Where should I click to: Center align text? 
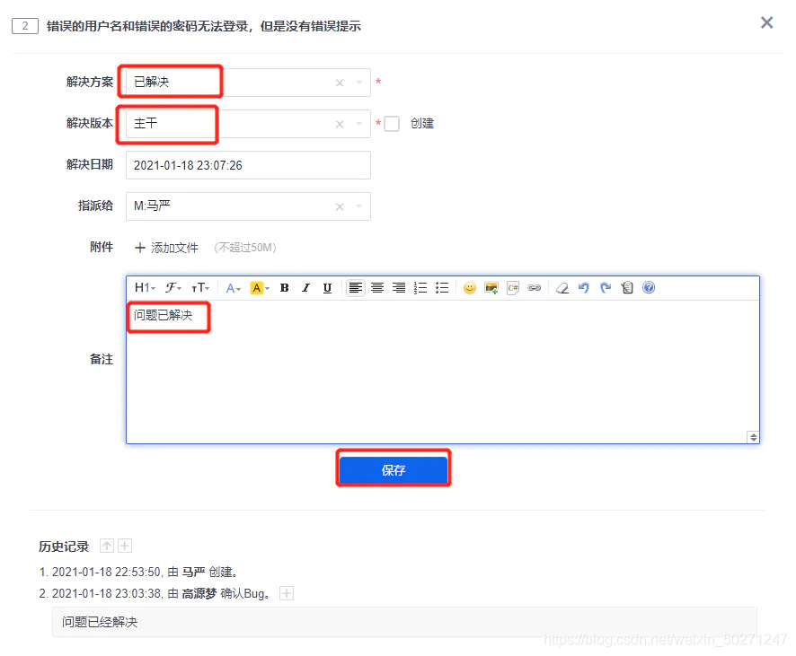377,288
